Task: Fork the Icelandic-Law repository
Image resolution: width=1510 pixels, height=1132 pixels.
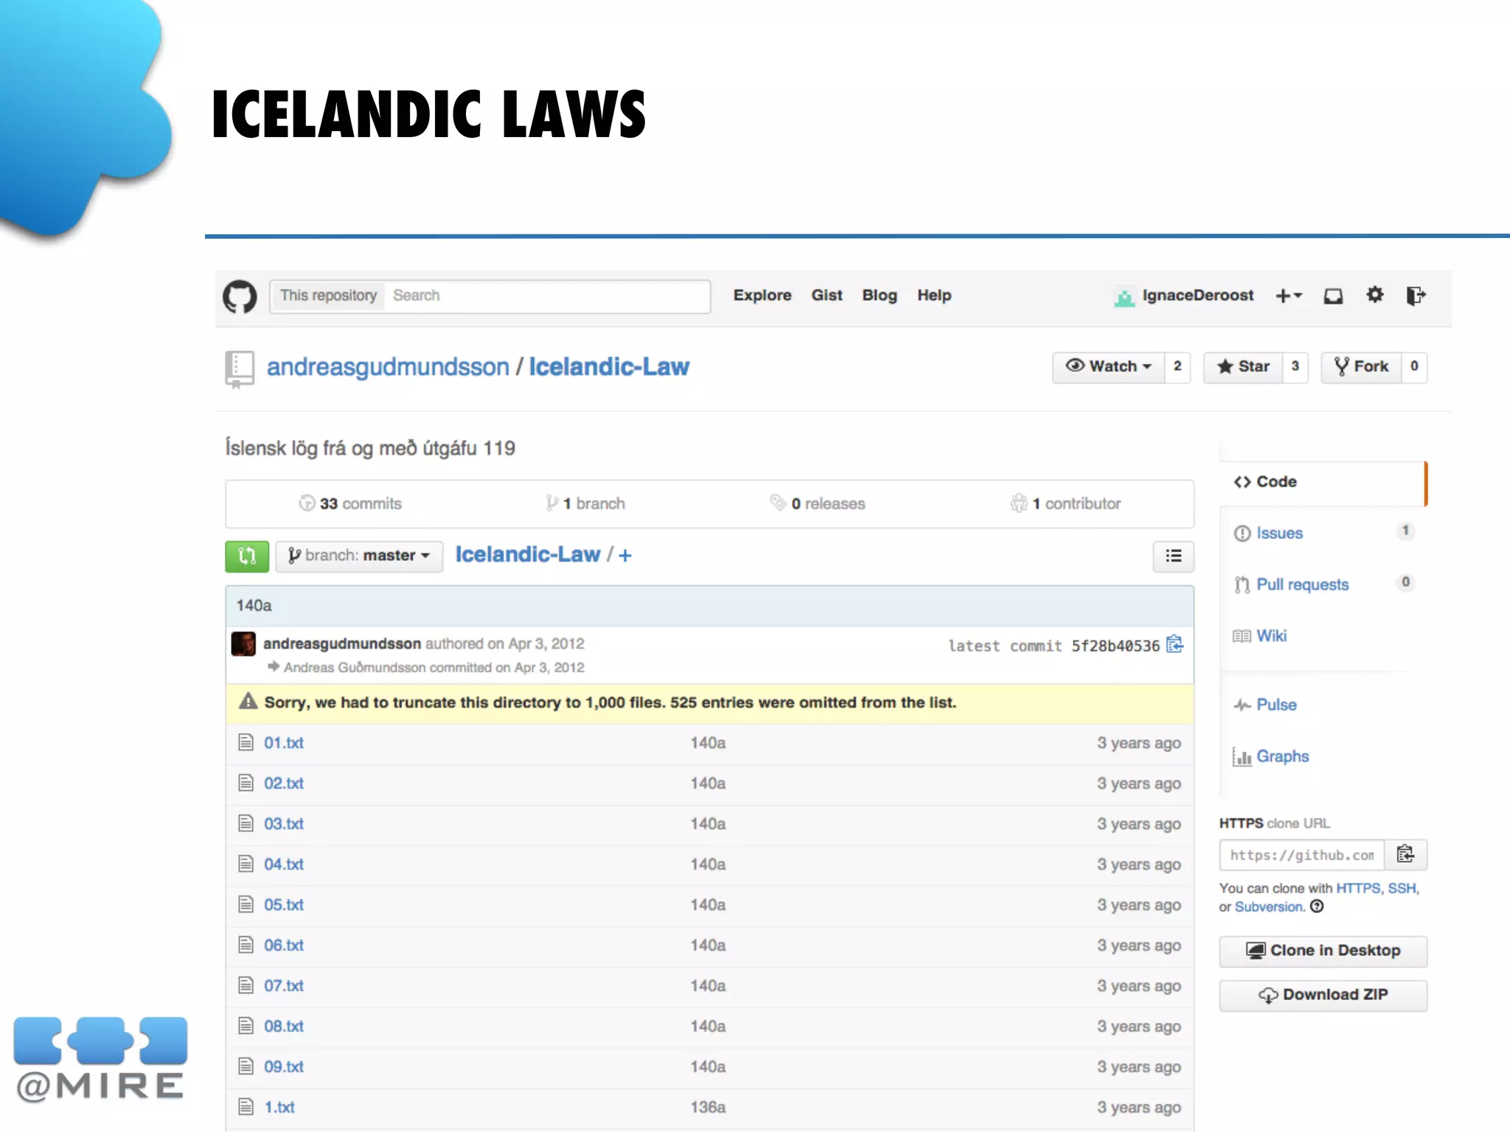Action: pyautogui.click(x=1361, y=366)
